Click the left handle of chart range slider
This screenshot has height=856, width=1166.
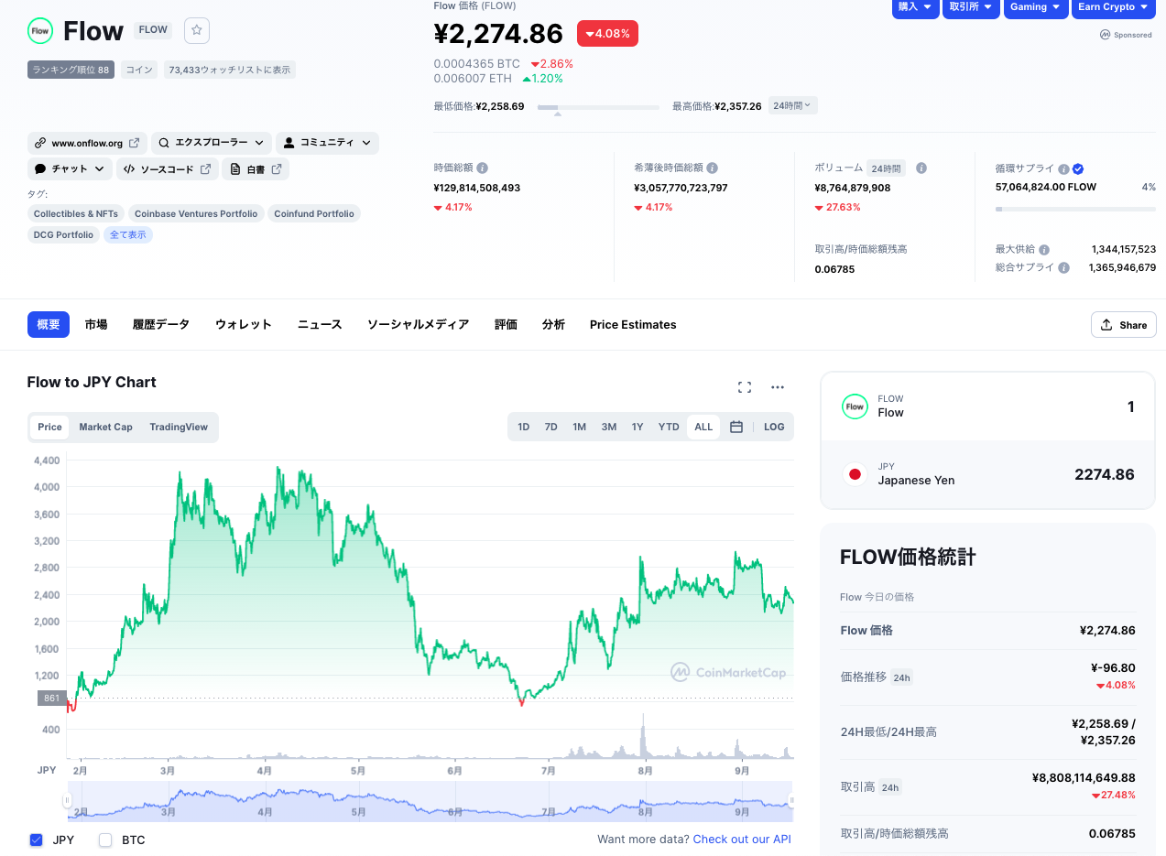(x=67, y=801)
